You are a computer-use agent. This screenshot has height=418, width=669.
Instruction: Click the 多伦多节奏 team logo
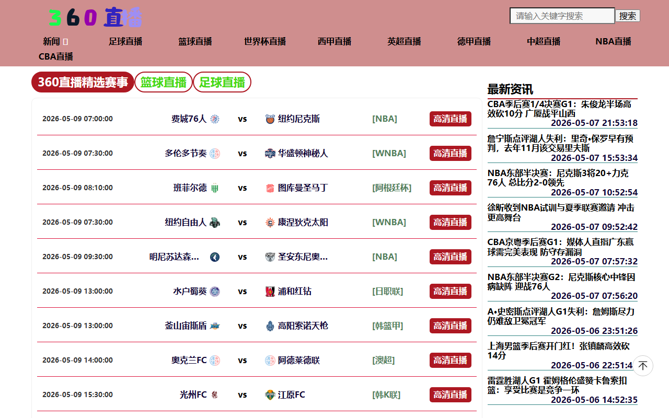point(215,154)
